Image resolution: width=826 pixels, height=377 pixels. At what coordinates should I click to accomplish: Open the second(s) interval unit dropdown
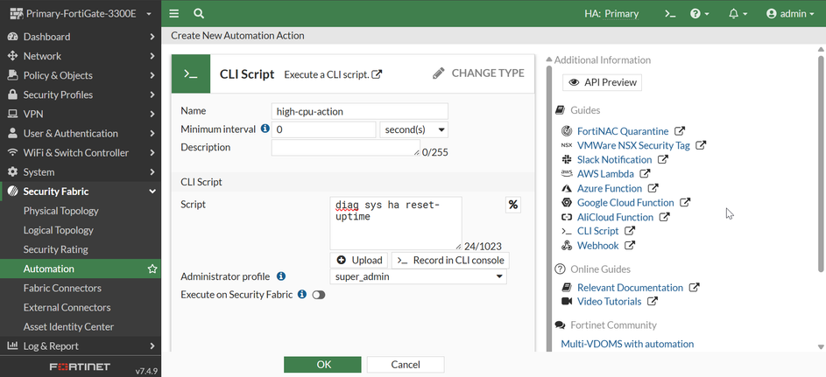pyautogui.click(x=413, y=129)
